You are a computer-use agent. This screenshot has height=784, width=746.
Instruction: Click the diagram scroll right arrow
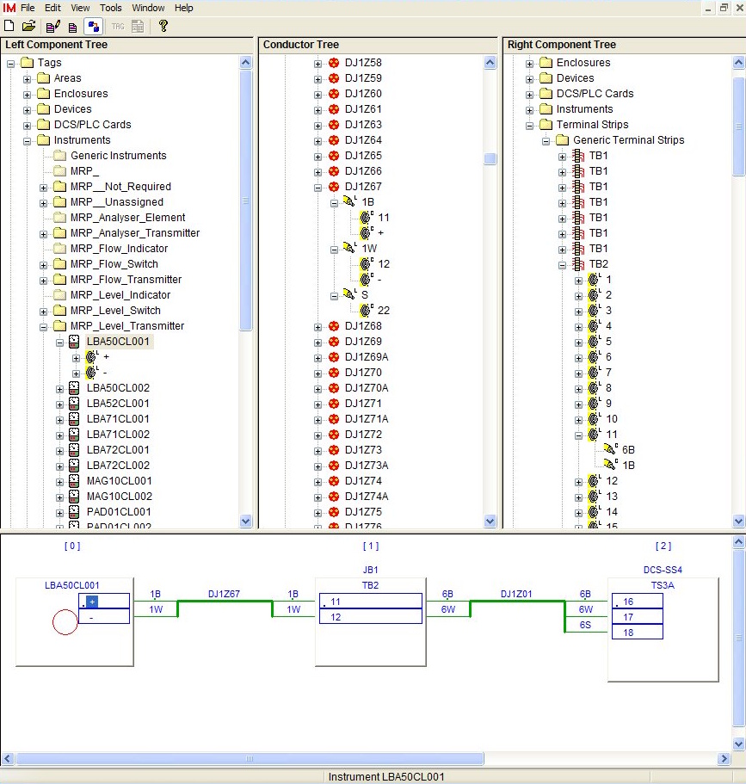pyautogui.click(x=723, y=758)
